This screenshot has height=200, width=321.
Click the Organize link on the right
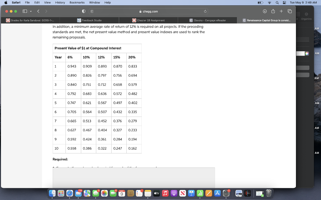click(306, 19)
